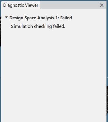Highlight the Failed status heading

coord(40,18)
